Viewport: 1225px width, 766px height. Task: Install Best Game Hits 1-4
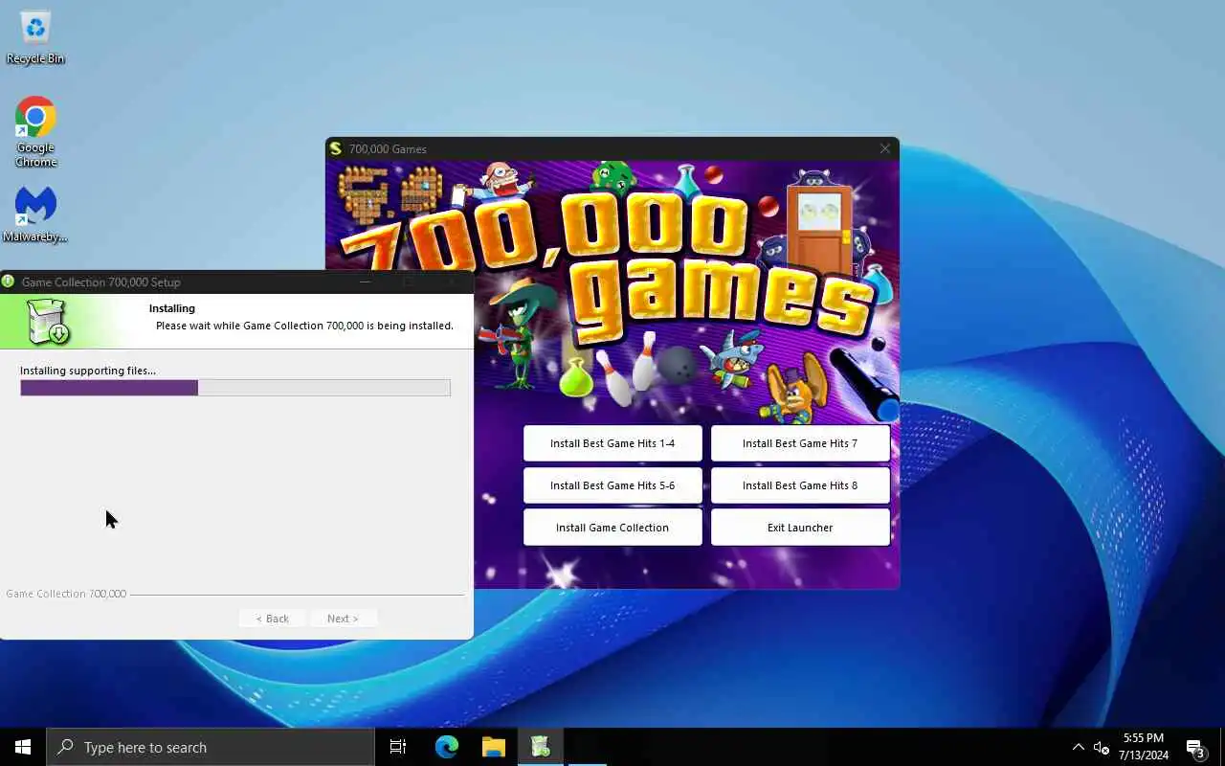pyautogui.click(x=612, y=443)
